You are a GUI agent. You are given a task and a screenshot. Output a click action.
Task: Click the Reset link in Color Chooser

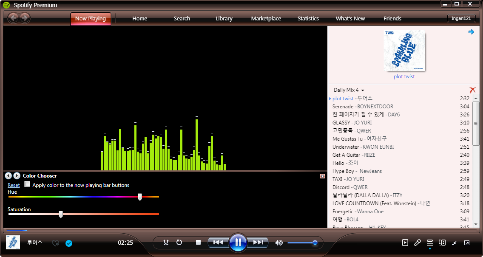(14, 185)
